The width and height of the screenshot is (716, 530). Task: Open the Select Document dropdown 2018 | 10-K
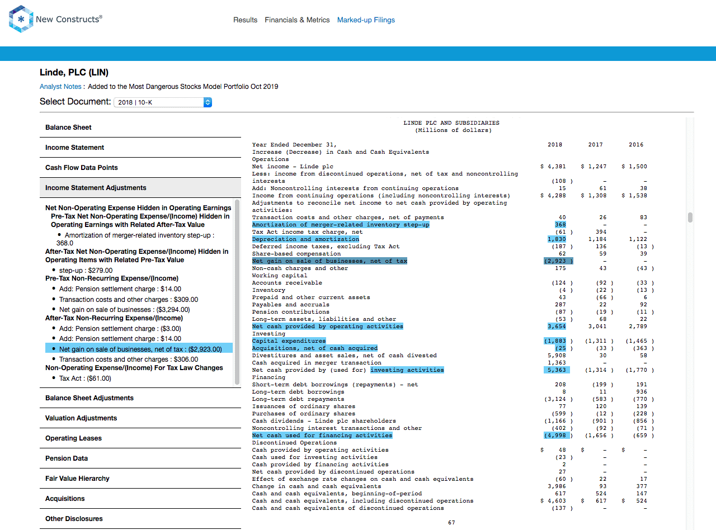(x=163, y=102)
